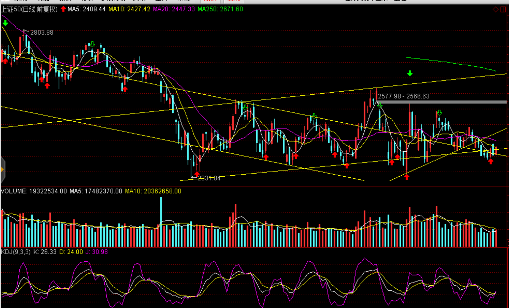
Task: Click the red up arrow beside MA5 label
Action: click(63, 9)
